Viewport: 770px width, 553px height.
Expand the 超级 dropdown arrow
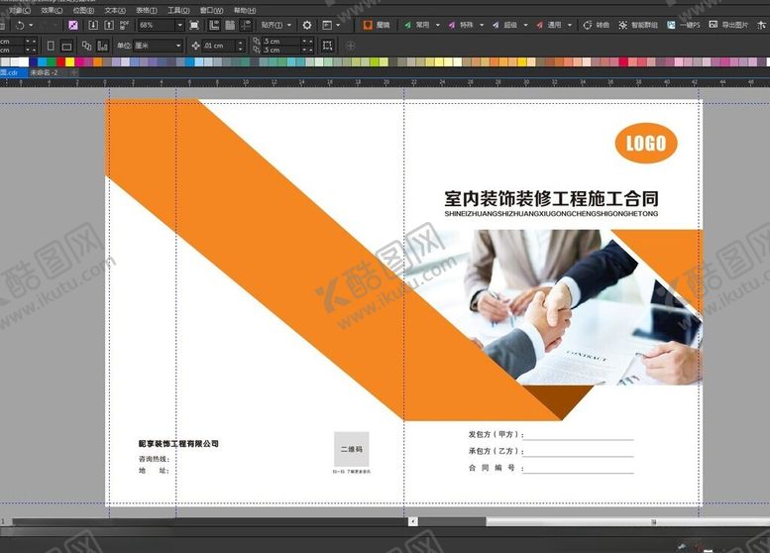tap(525, 25)
